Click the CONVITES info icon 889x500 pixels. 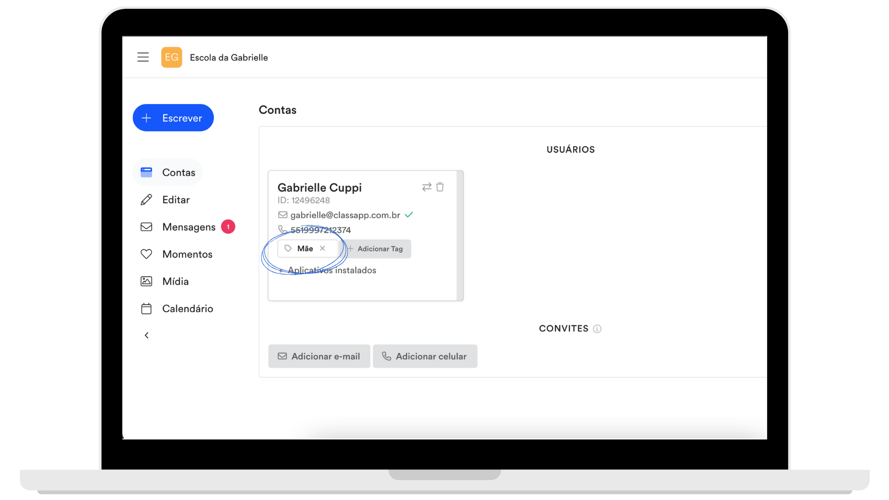tap(597, 329)
